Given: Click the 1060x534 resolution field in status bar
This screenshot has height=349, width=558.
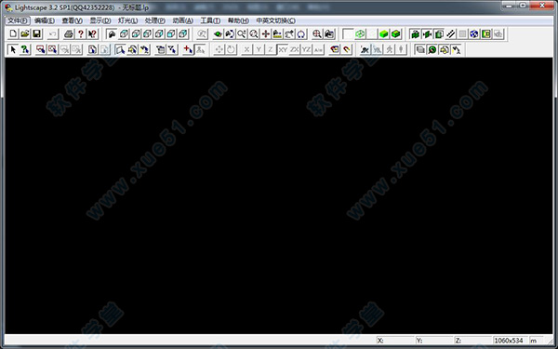Looking at the screenshot, I should click(510, 341).
